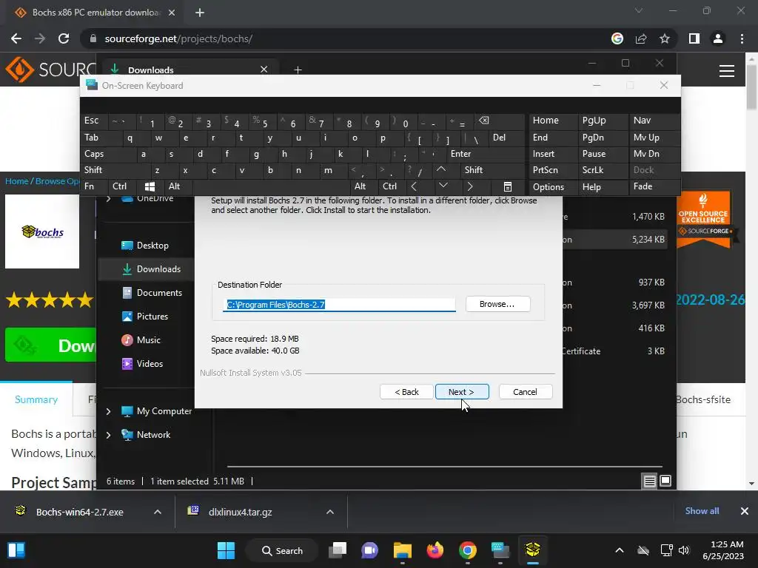Cancel the Bochs installation

click(x=525, y=392)
